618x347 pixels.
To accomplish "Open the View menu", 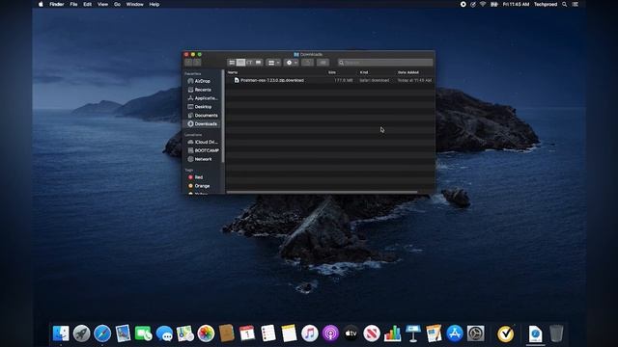I will (x=102, y=4).
